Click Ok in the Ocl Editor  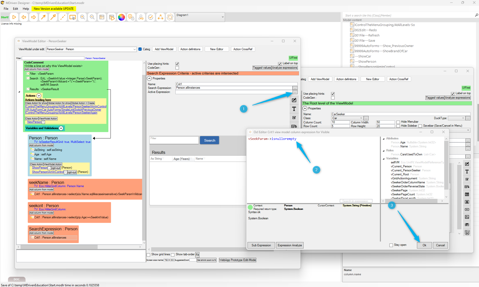(424, 245)
